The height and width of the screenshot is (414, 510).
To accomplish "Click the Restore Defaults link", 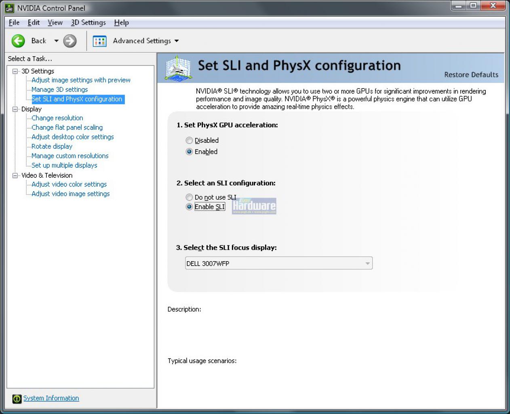I will 471,75.
